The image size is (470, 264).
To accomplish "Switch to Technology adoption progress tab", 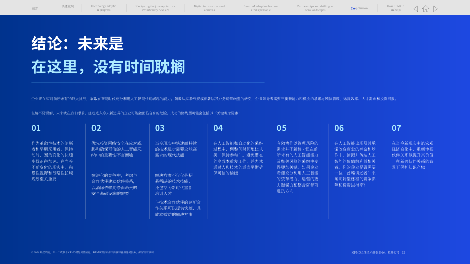I will click(104, 8).
